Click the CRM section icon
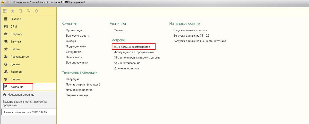309x124 pixels. [6, 27]
